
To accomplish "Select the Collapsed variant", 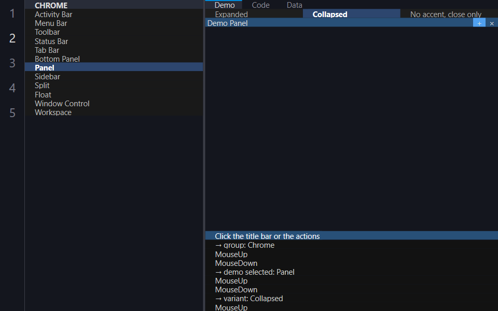I will click(352, 14).
